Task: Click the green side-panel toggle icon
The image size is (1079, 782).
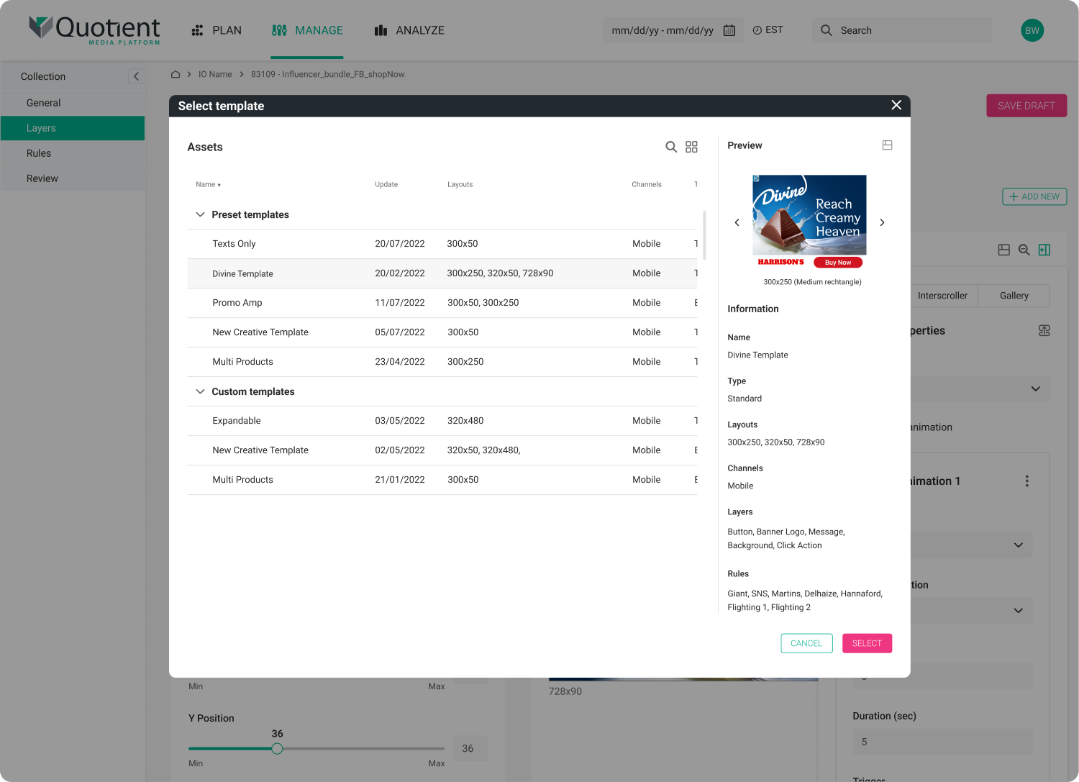Action: pos(1044,250)
